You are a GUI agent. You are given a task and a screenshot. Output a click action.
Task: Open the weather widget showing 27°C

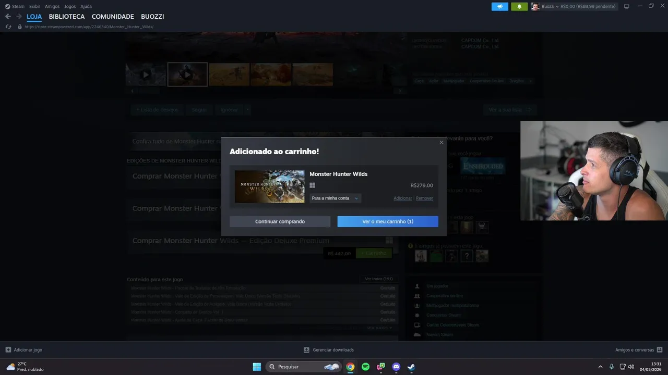point(25,367)
